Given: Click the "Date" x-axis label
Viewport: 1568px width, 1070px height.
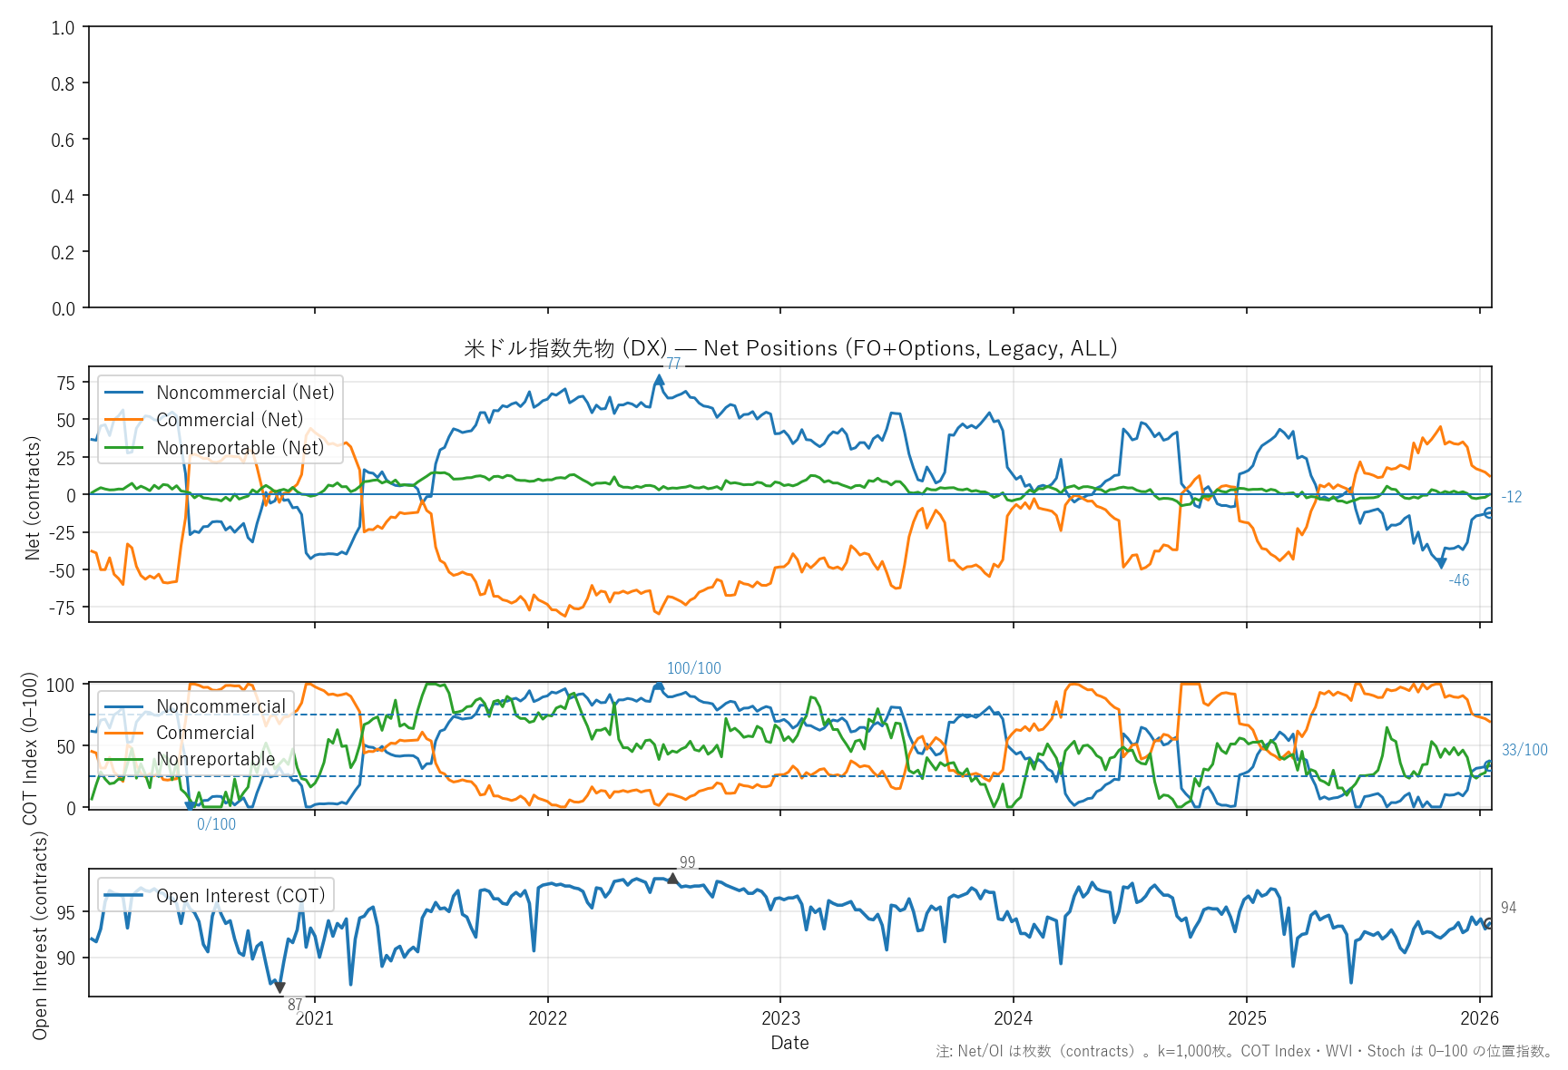Looking at the screenshot, I should pyautogui.click(x=789, y=1043).
